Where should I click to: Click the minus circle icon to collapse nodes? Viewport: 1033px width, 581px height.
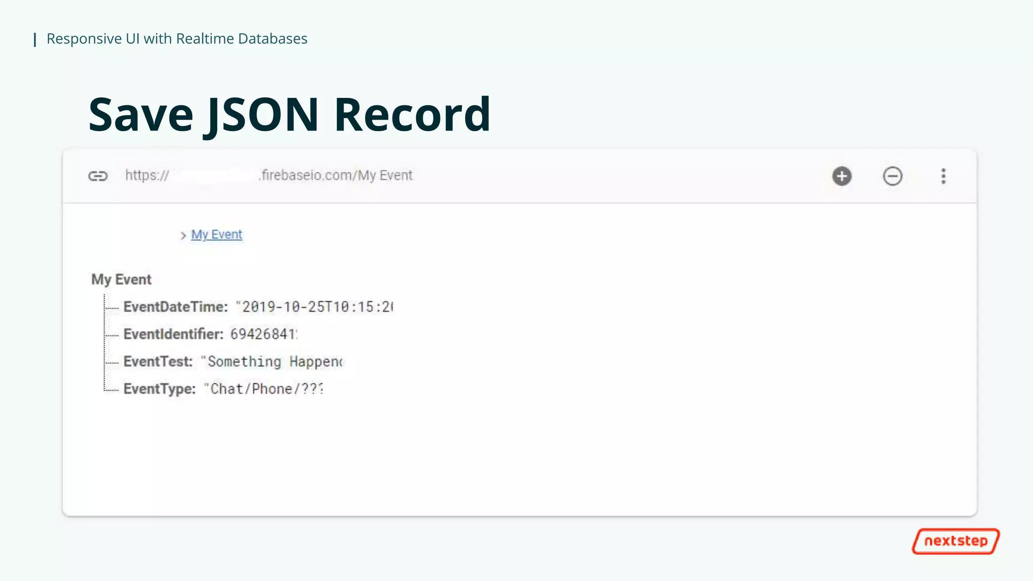[892, 176]
